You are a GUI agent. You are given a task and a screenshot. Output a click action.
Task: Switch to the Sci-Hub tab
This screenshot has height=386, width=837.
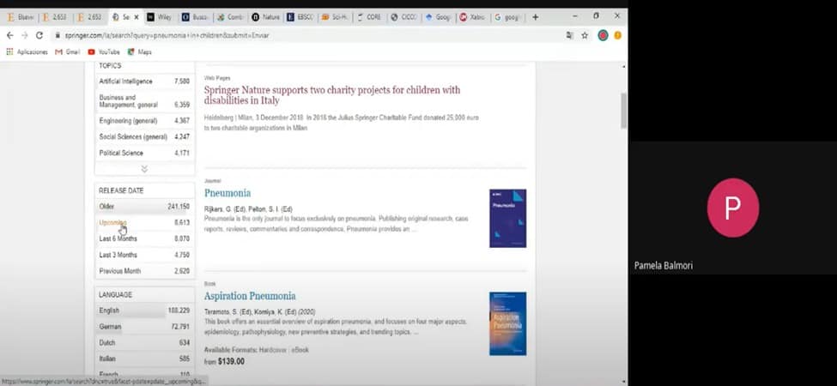click(335, 17)
